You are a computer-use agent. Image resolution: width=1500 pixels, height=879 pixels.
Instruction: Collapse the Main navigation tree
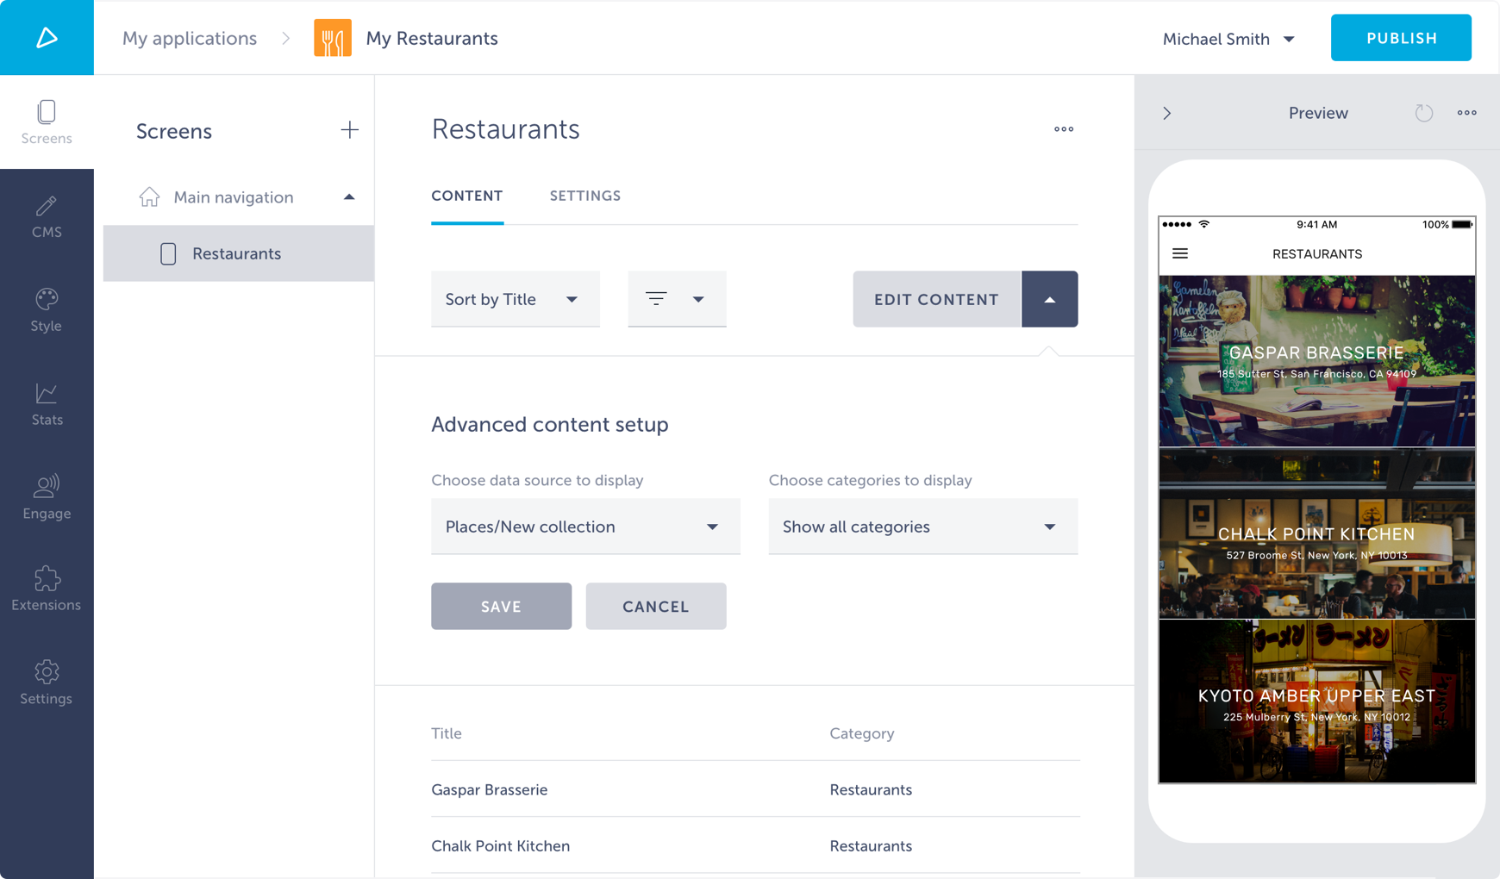(x=349, y=197)
